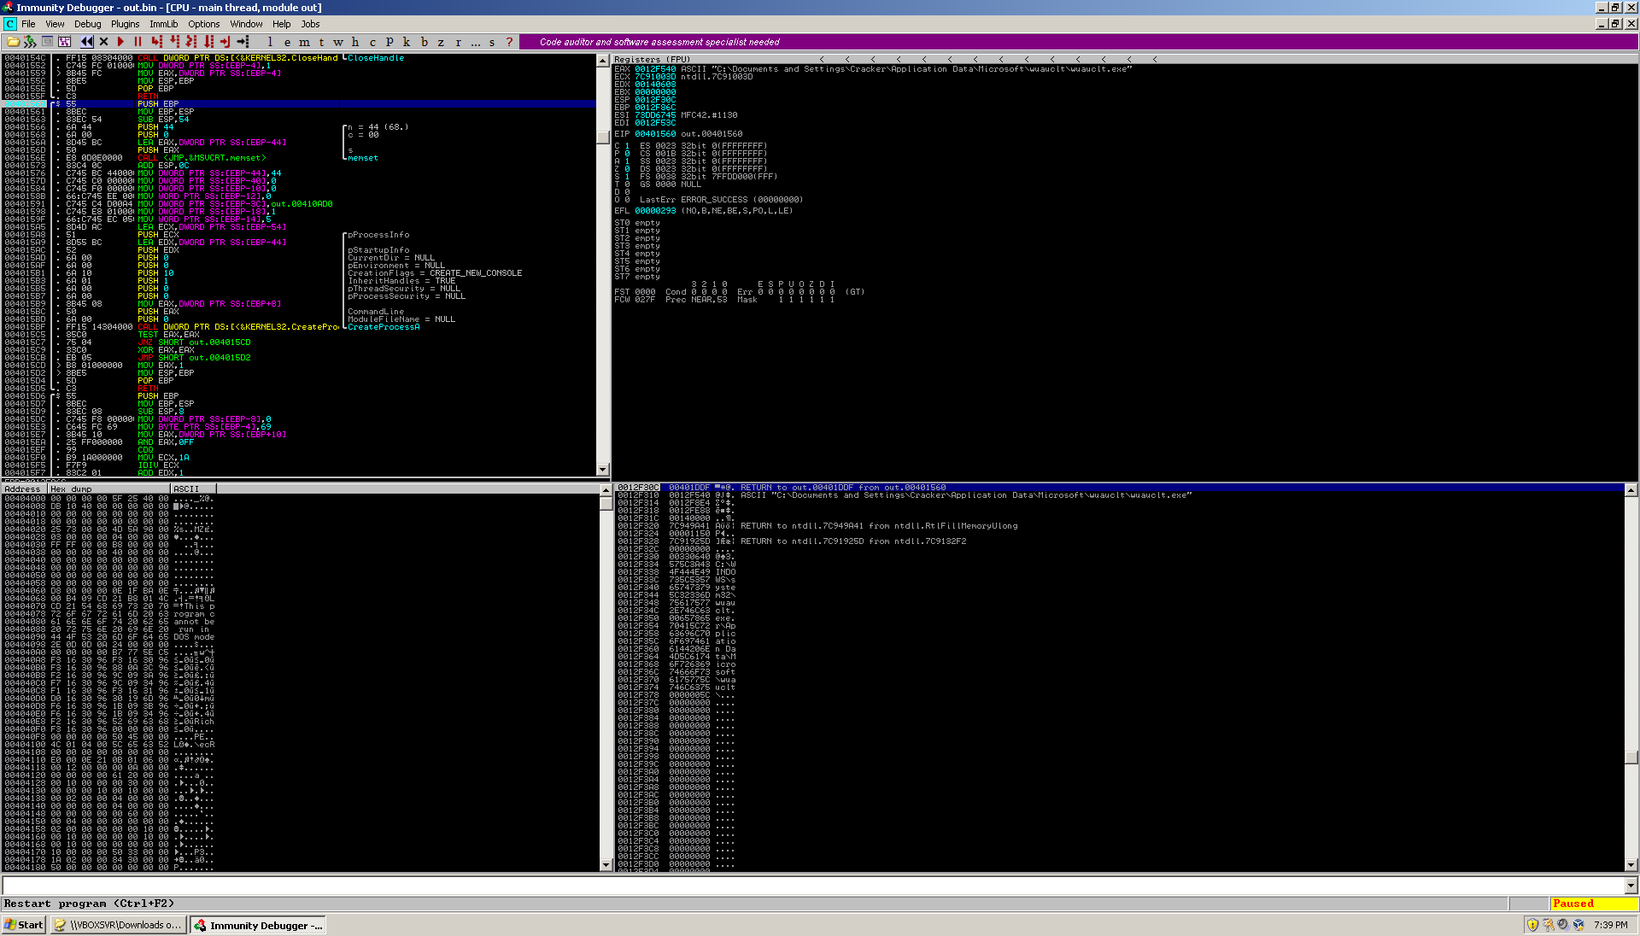Show Handles window with 'h' button

coord(355,42)
